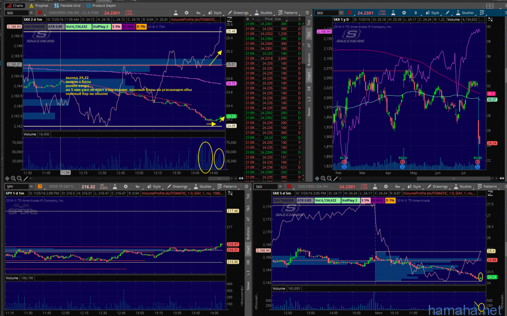The height and width of the screenshot is (316, 507).
Task: Toggle the News side panel on the top chart
Action: (309, 112)
